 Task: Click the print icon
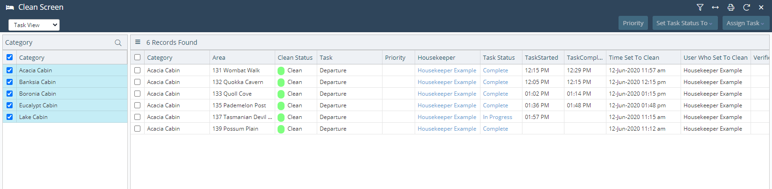coord(730,7)
